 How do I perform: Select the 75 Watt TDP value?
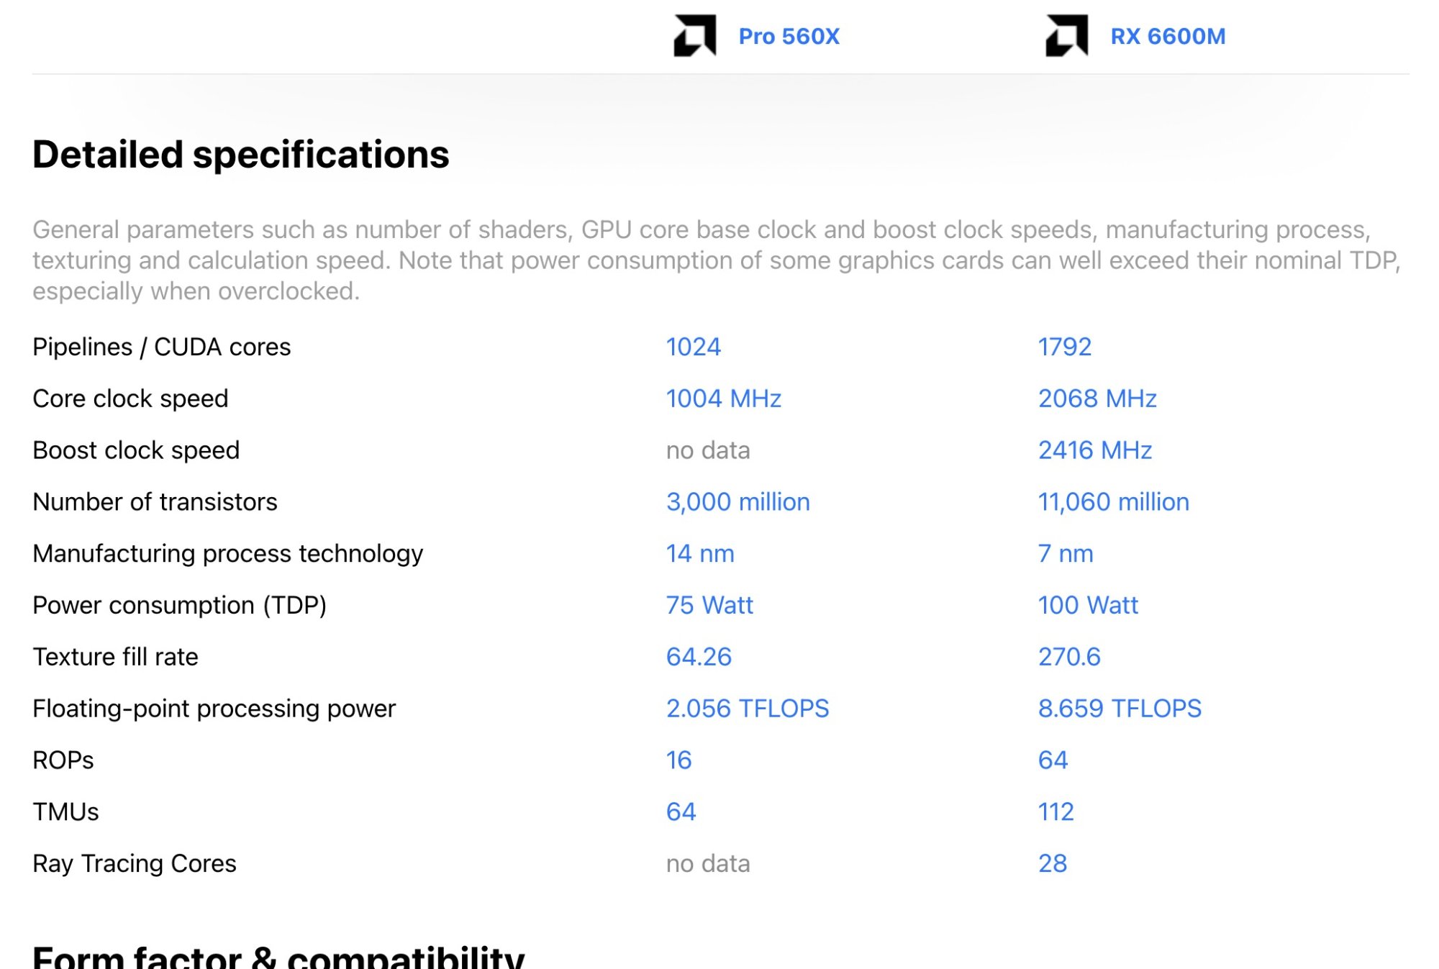coord(709,606)
